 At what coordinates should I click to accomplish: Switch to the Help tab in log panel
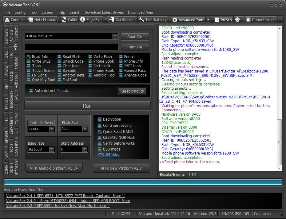pyautogui.click(x=193, y=174)
